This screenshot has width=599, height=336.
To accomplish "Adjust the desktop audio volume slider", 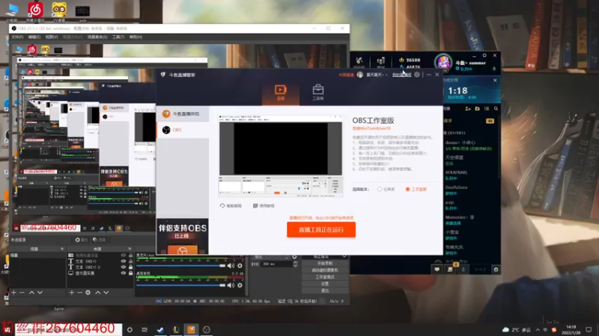I will point(180,285).
